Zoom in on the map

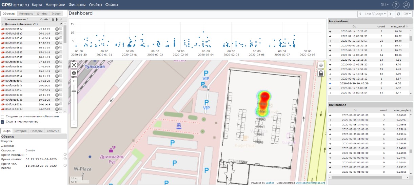click(74, 81)
